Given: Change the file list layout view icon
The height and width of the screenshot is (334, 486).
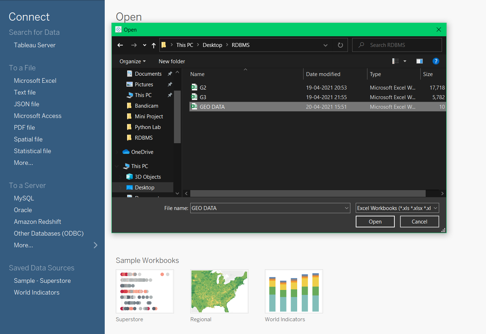Looking at the screenshot, I should 395,61.
